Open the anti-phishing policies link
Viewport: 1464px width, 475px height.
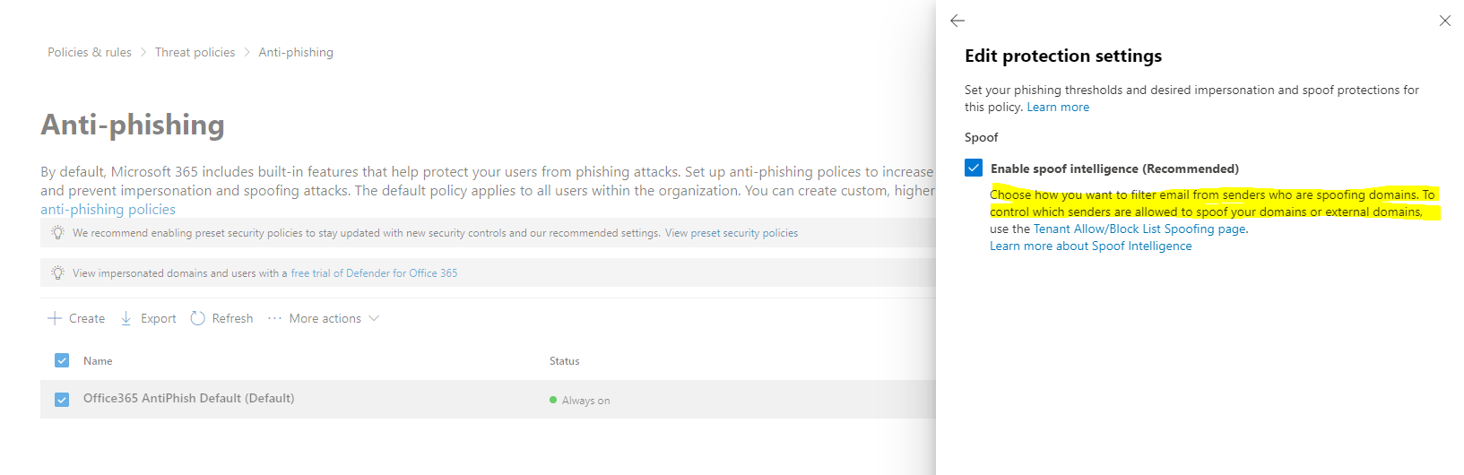pos(108,209)
